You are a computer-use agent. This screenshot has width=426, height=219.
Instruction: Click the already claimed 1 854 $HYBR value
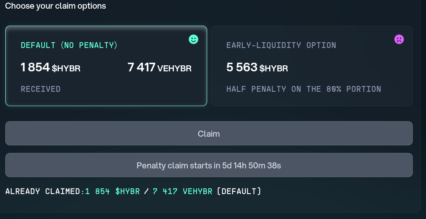[x=112, y=191]
